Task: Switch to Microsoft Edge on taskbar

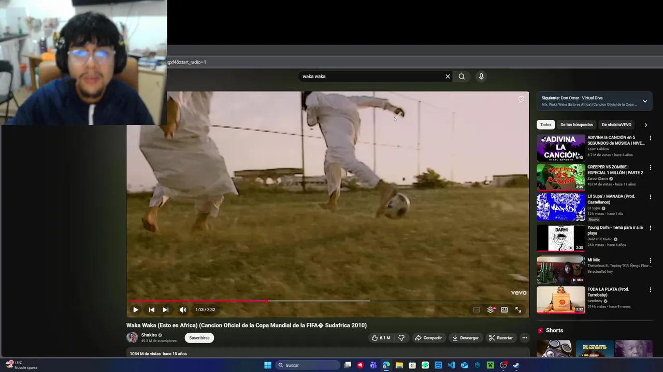Action: tap(386, 365)
